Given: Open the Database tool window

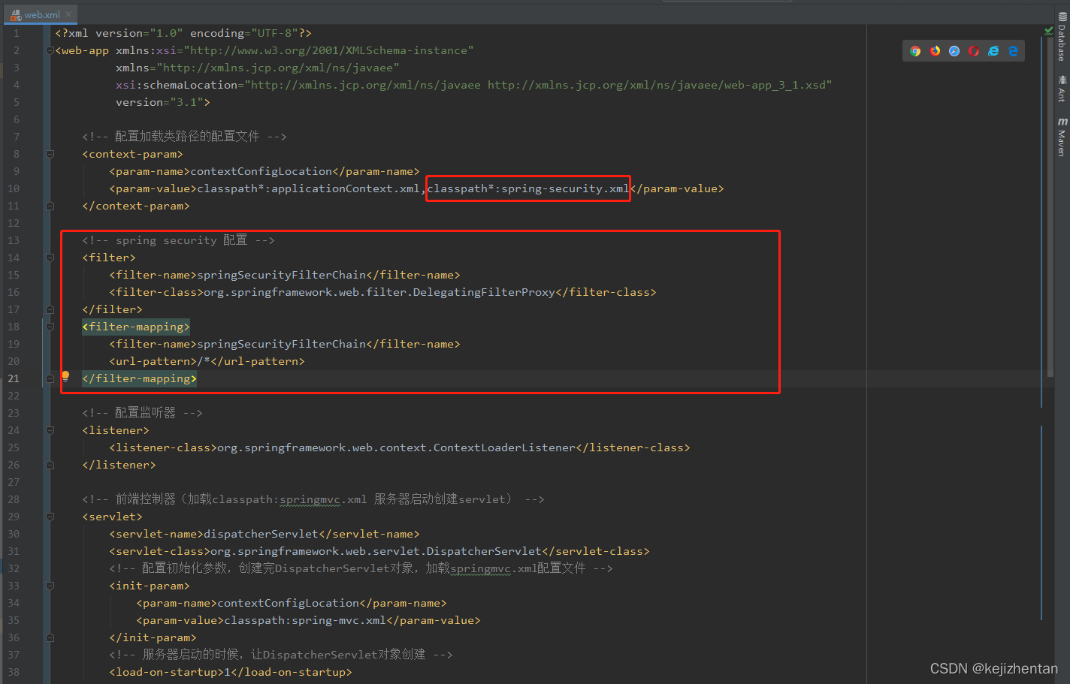Looking at the screenshot, I should [1062, 37].
